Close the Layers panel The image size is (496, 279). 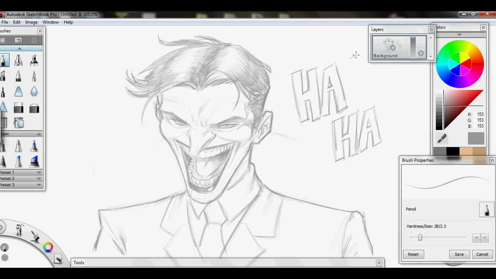click(431, 29)
